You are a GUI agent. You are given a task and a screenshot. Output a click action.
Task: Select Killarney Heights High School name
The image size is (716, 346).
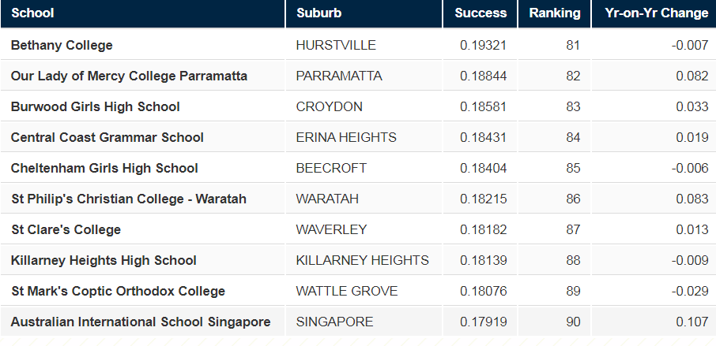[104, 260]
